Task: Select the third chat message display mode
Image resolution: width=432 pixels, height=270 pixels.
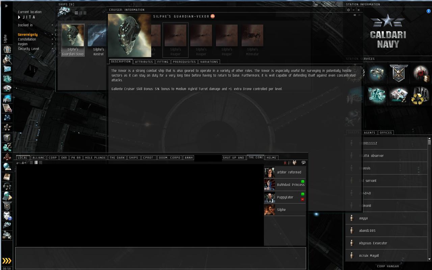Action: [x=41, y=163]
